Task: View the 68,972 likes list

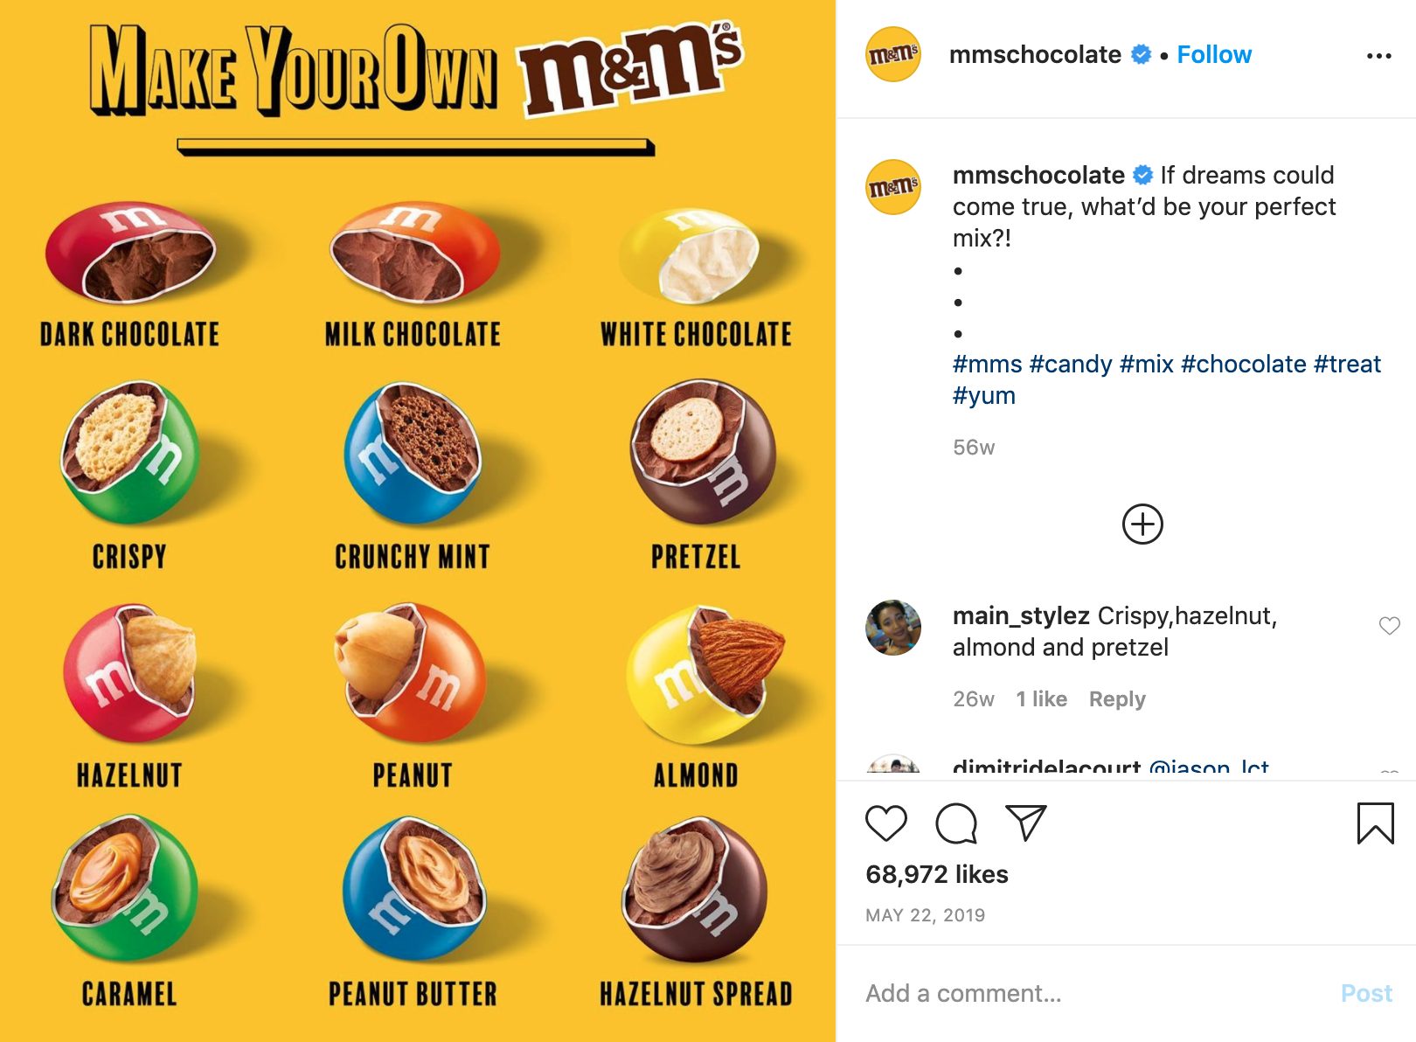Action: [x=936, y=874]
